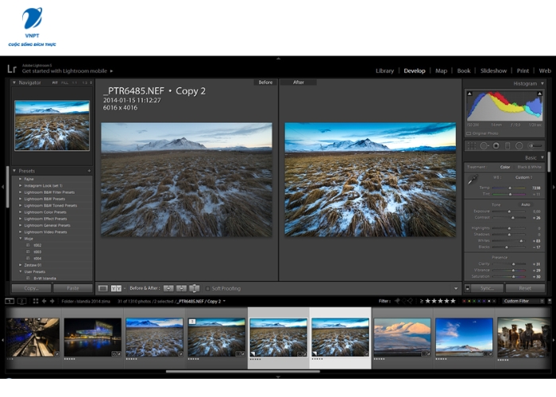Filter by red color label
This screenshot has width=556, height=397.
click(x=464, y=301)
